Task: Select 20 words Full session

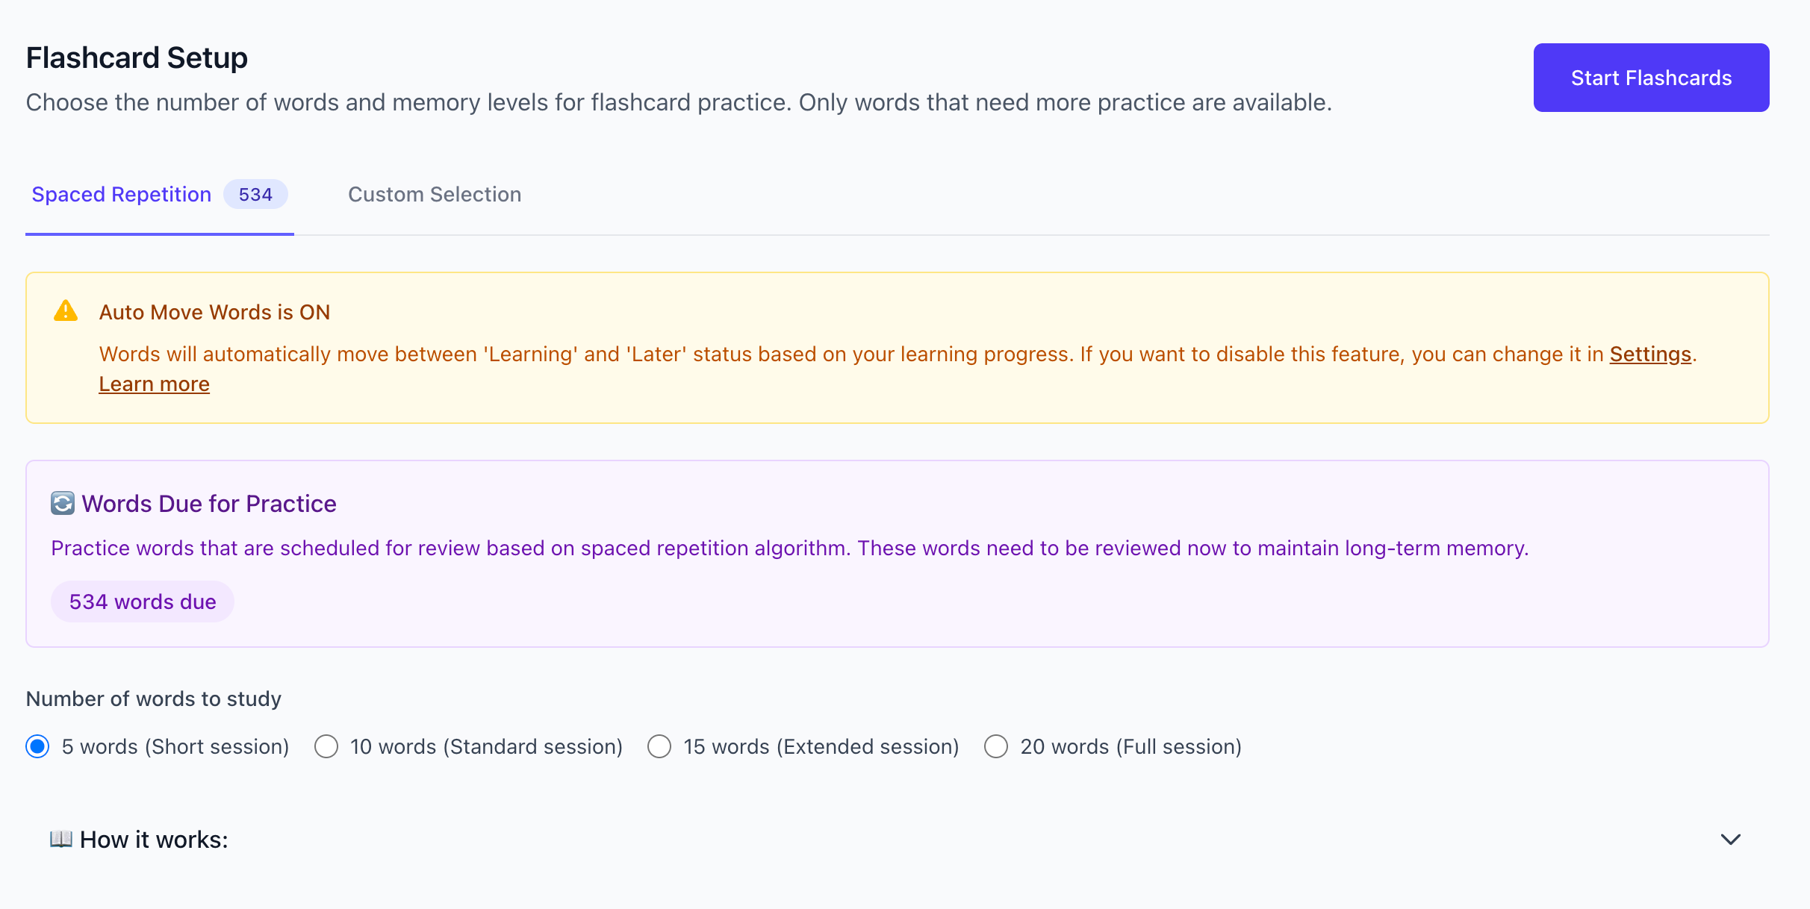Action: (x=996, y=746)
